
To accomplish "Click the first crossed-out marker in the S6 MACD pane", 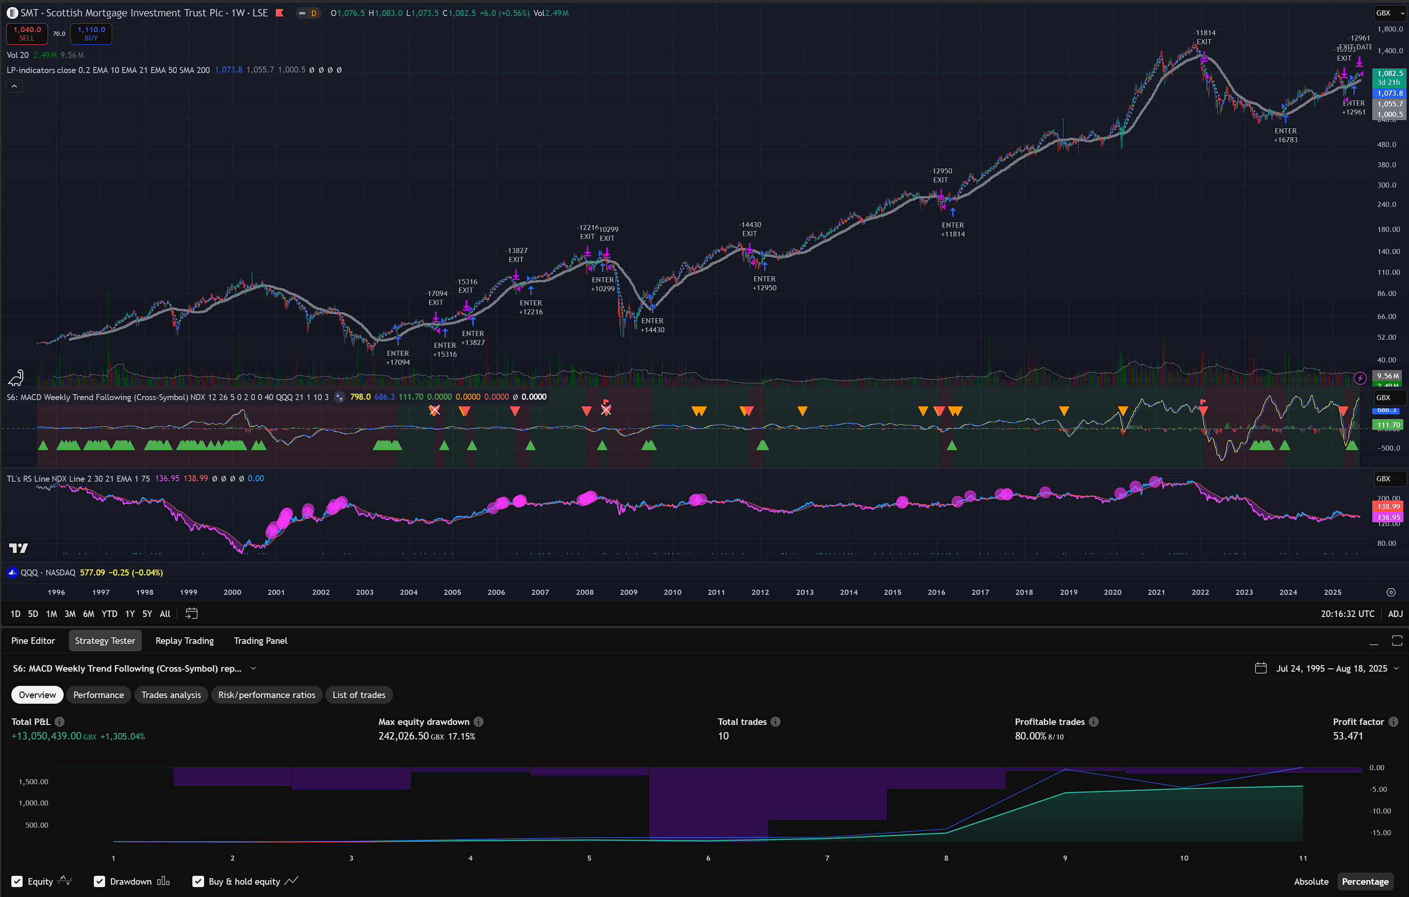I will pos(434,410).
